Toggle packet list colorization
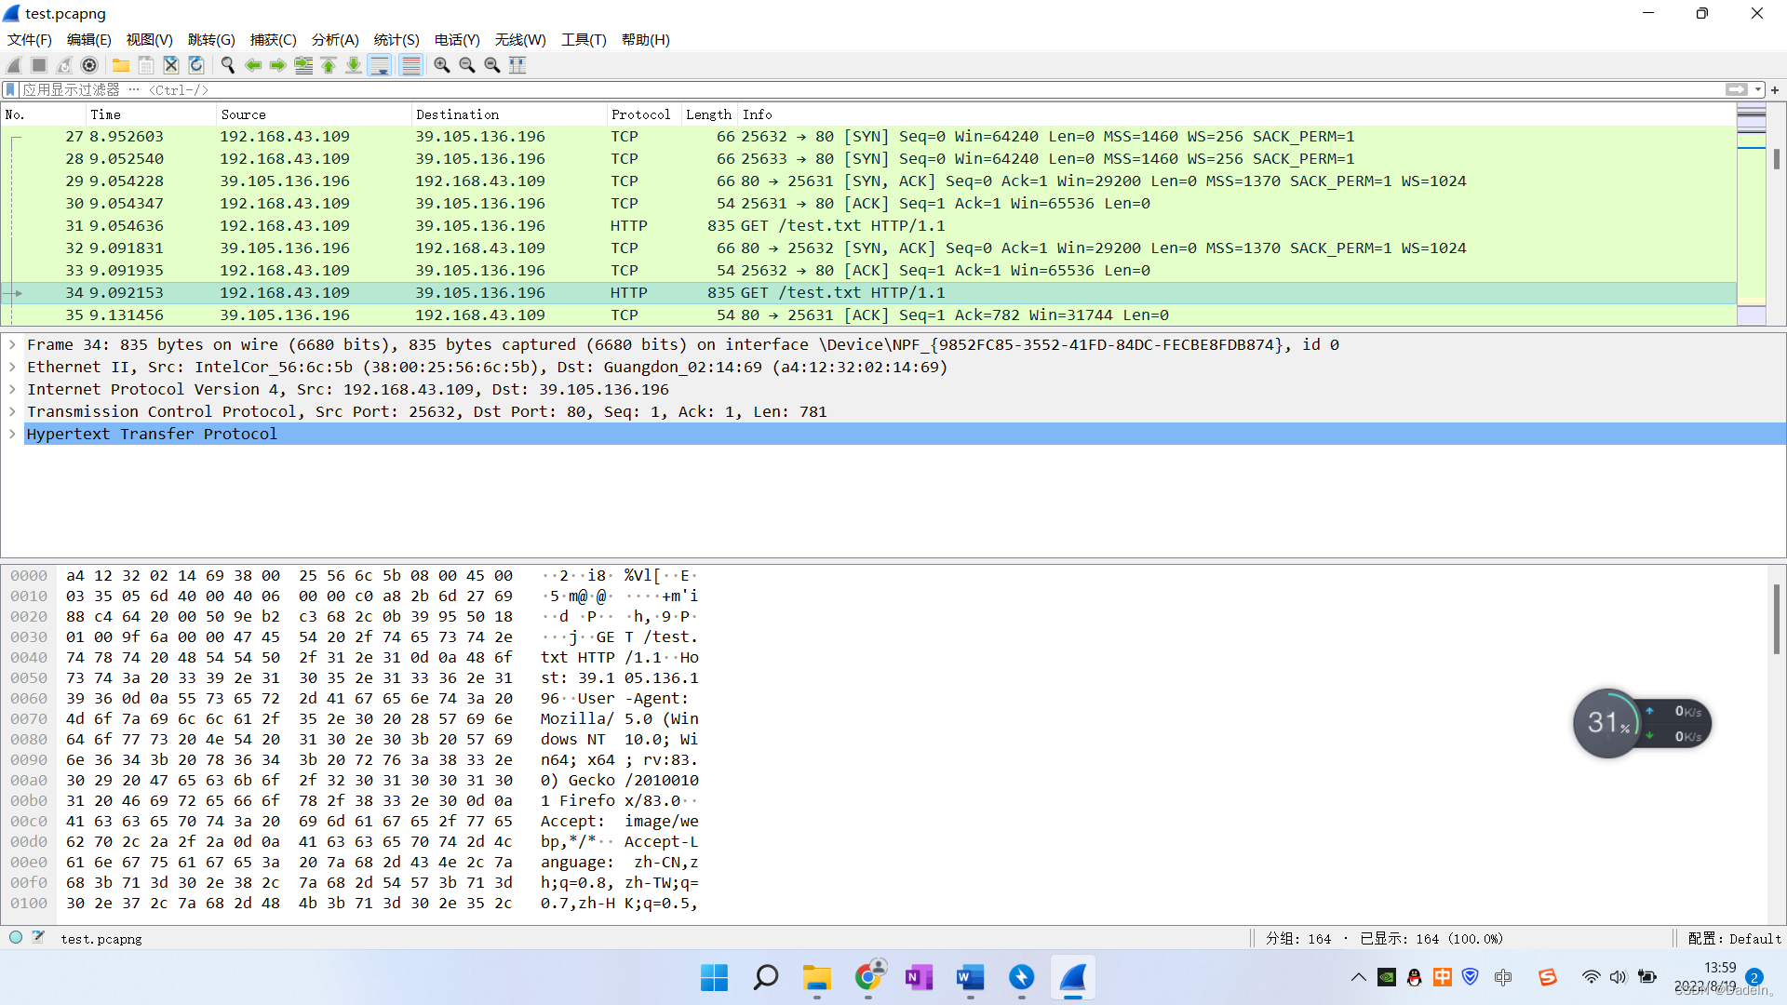The width and height of the screenshot is (1787, 1005). [x=410, y=65]
